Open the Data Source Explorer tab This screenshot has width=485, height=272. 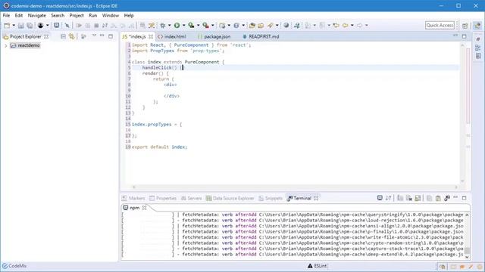230,198
